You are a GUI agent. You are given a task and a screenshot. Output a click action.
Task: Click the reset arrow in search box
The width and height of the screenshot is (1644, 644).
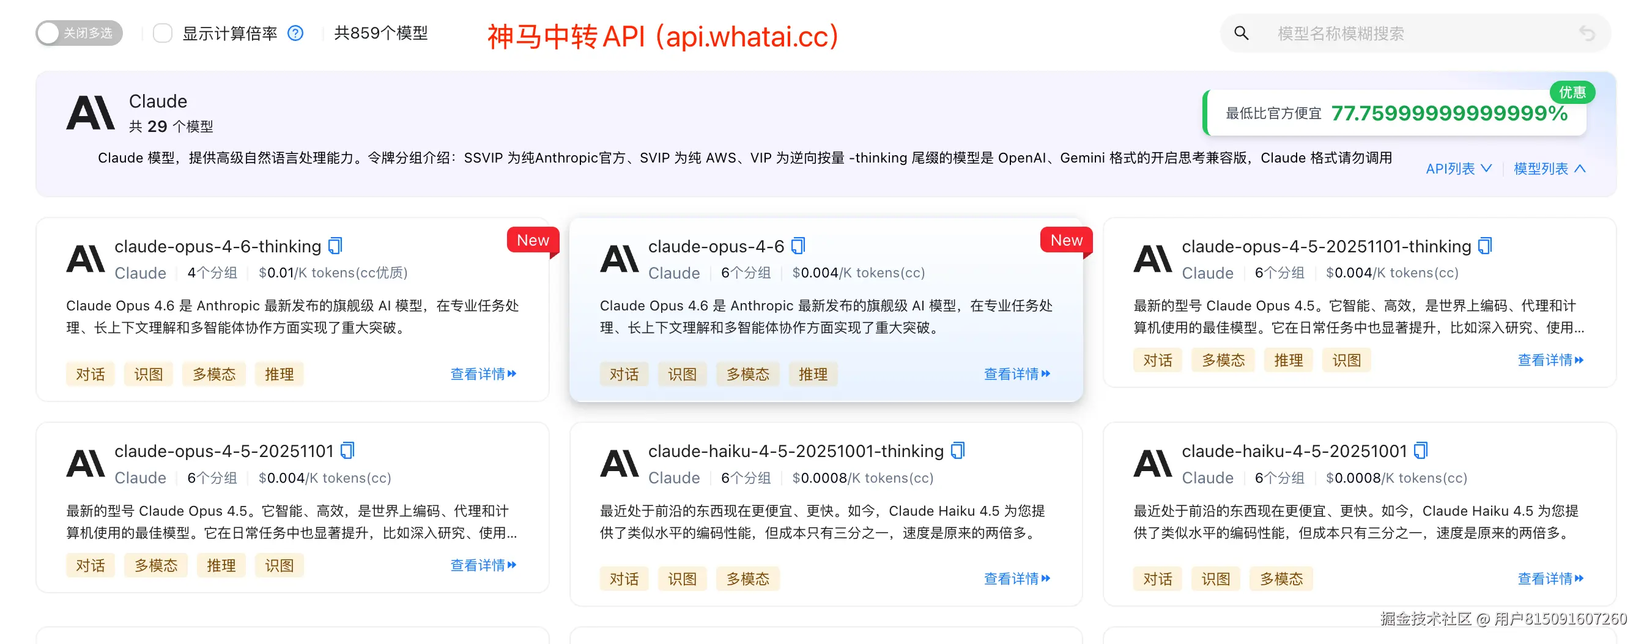tap(1587, 33)
